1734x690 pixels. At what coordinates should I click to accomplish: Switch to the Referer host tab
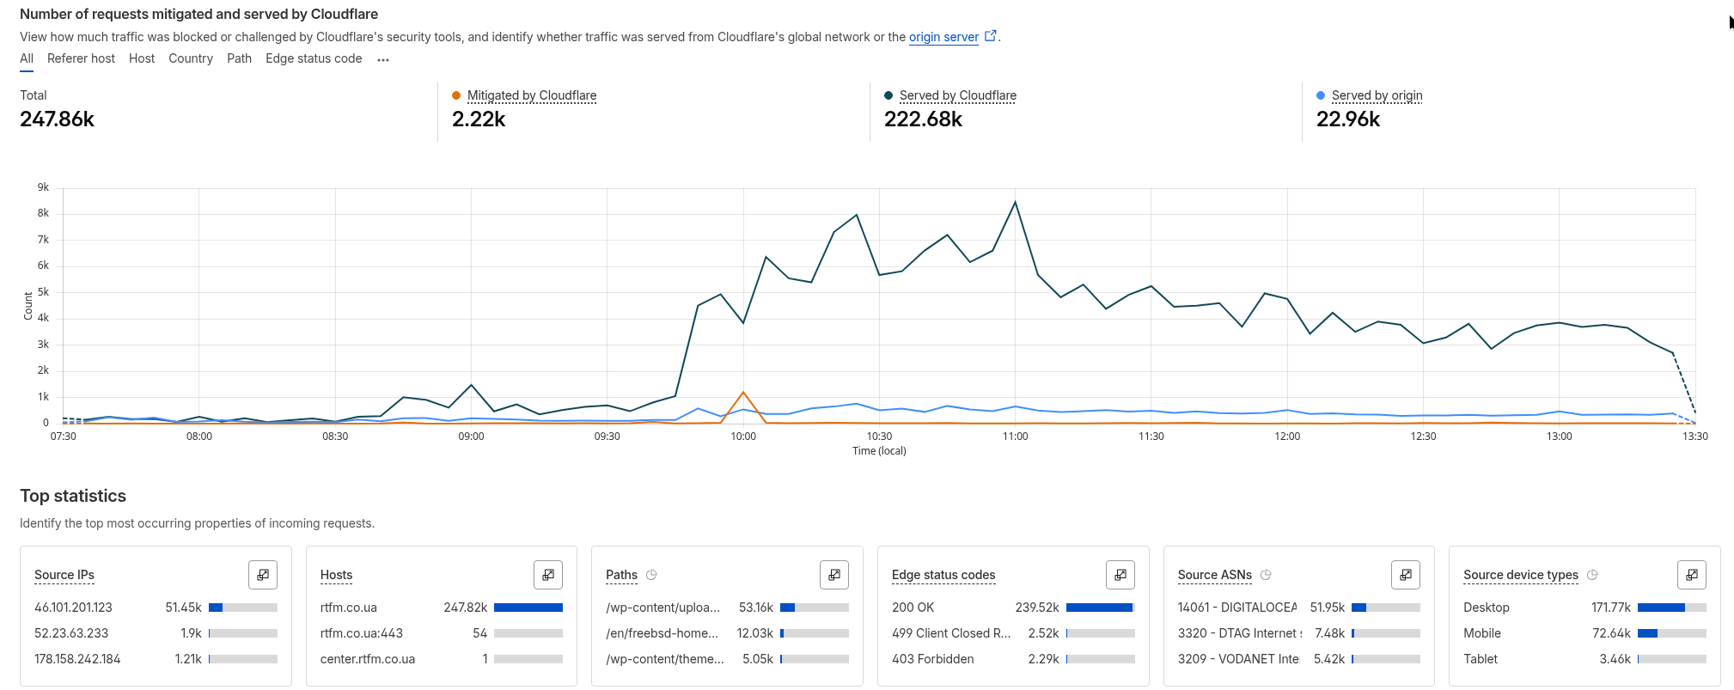[81, 58]
